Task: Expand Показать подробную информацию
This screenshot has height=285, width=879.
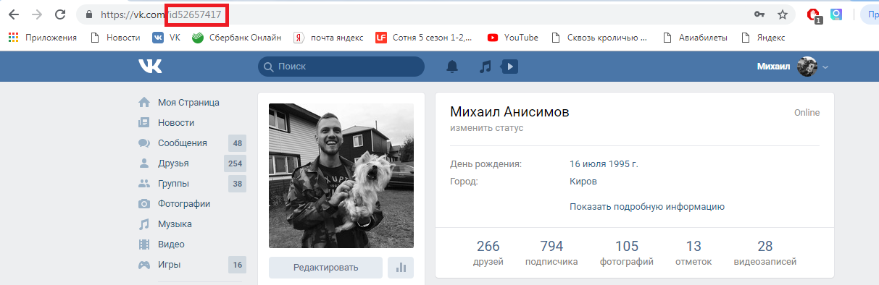Action: 647,206
